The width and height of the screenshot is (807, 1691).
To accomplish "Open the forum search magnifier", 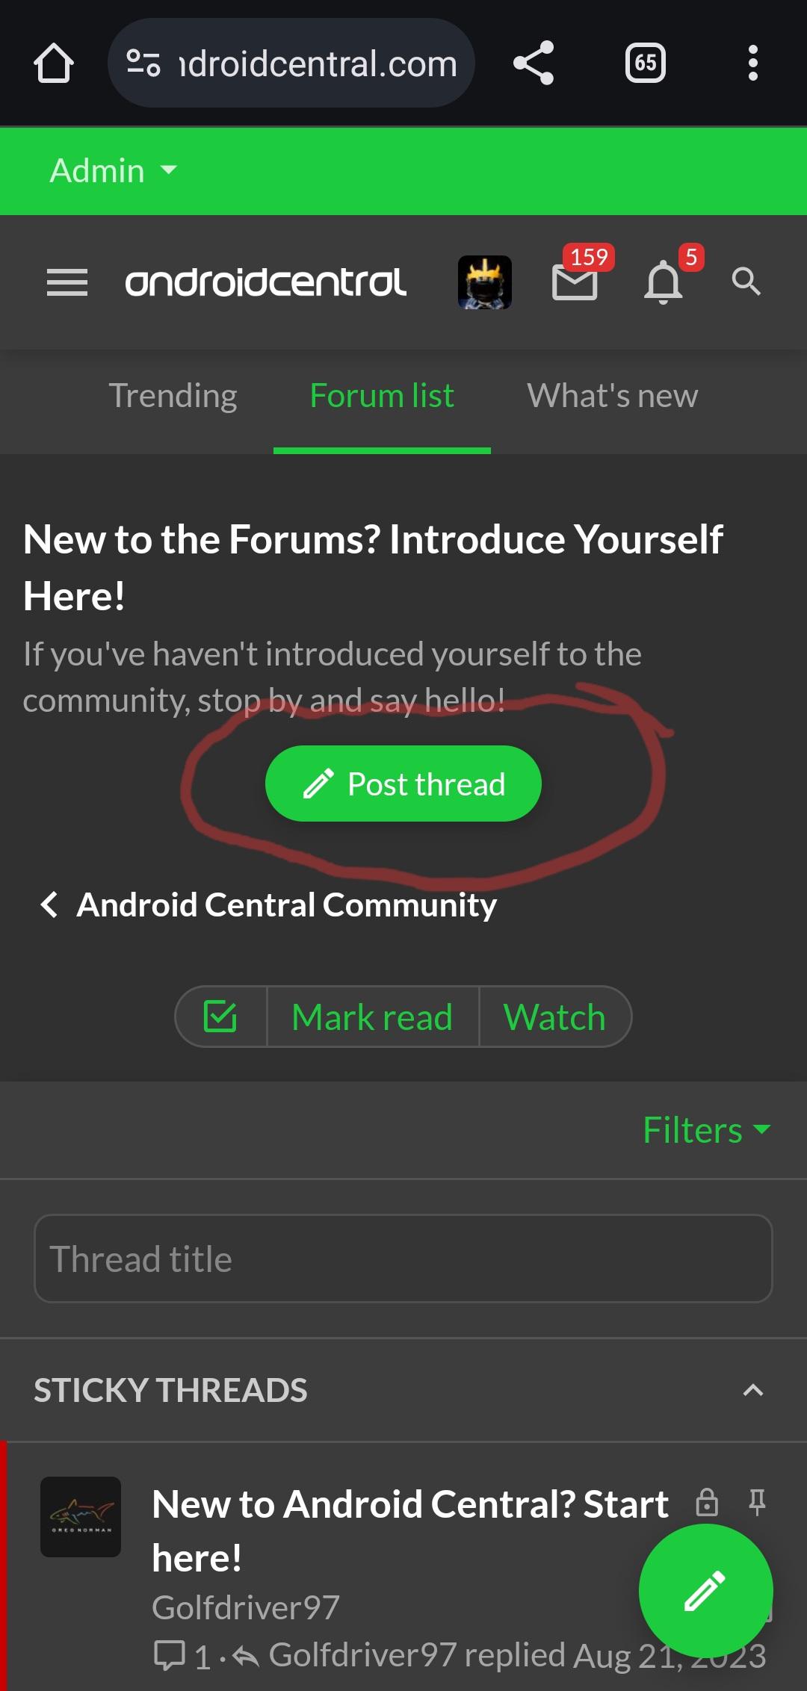I will pos(746,281).
